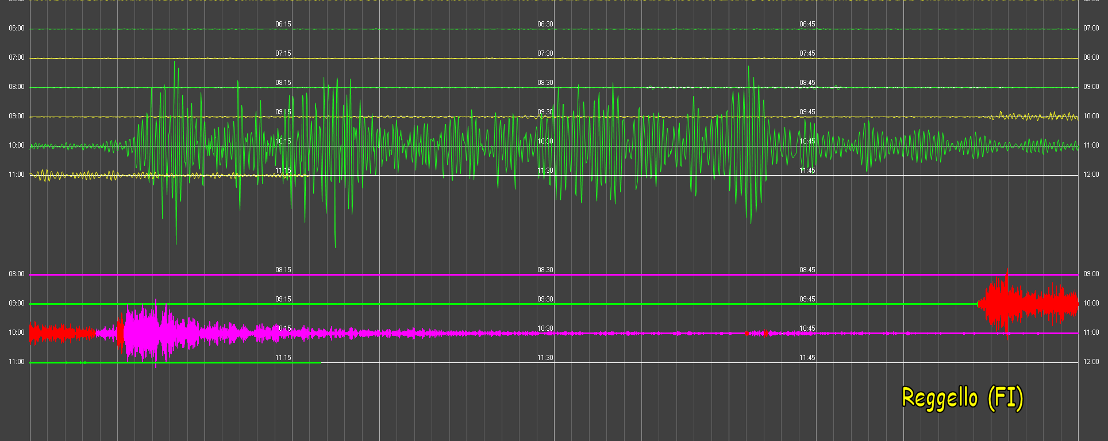Click 08:30 label in upper seismogram
Image resolution: width=1108 pixels, height=441 pixels.
[545, 83]
